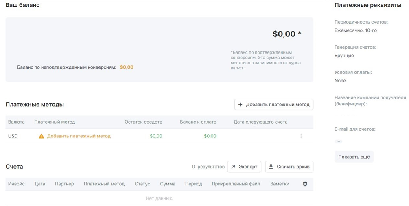Click ellipsis badge under E-mail для счетов
This screenshot has width=409, height=206.
338,142
